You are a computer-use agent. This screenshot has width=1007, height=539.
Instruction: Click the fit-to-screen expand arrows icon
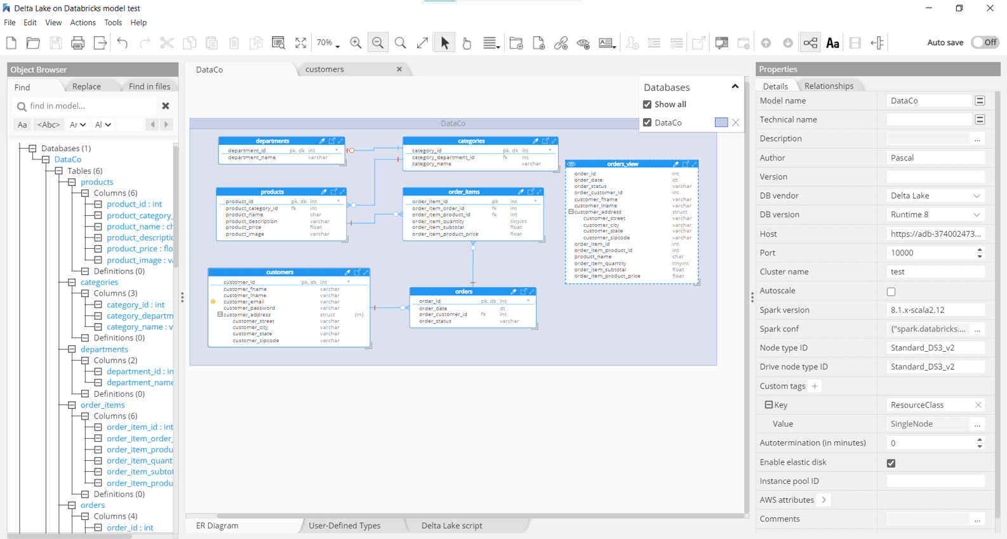point(300,43)
